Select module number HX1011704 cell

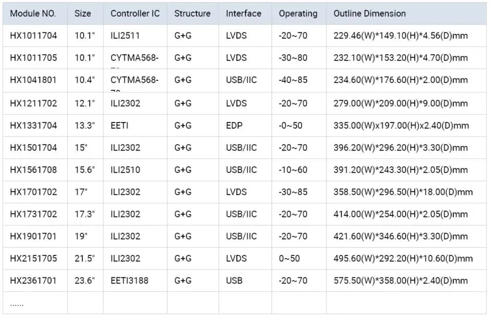[33, 36]
